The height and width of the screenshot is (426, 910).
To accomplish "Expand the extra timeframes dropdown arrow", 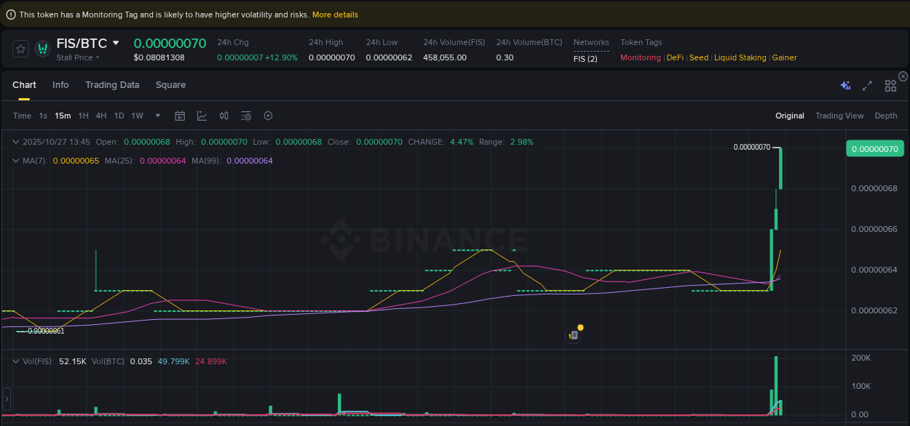I will [157, 116].
